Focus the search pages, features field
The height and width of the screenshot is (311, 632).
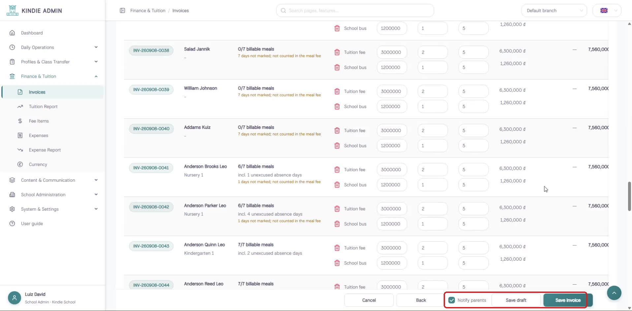point(355,11)
